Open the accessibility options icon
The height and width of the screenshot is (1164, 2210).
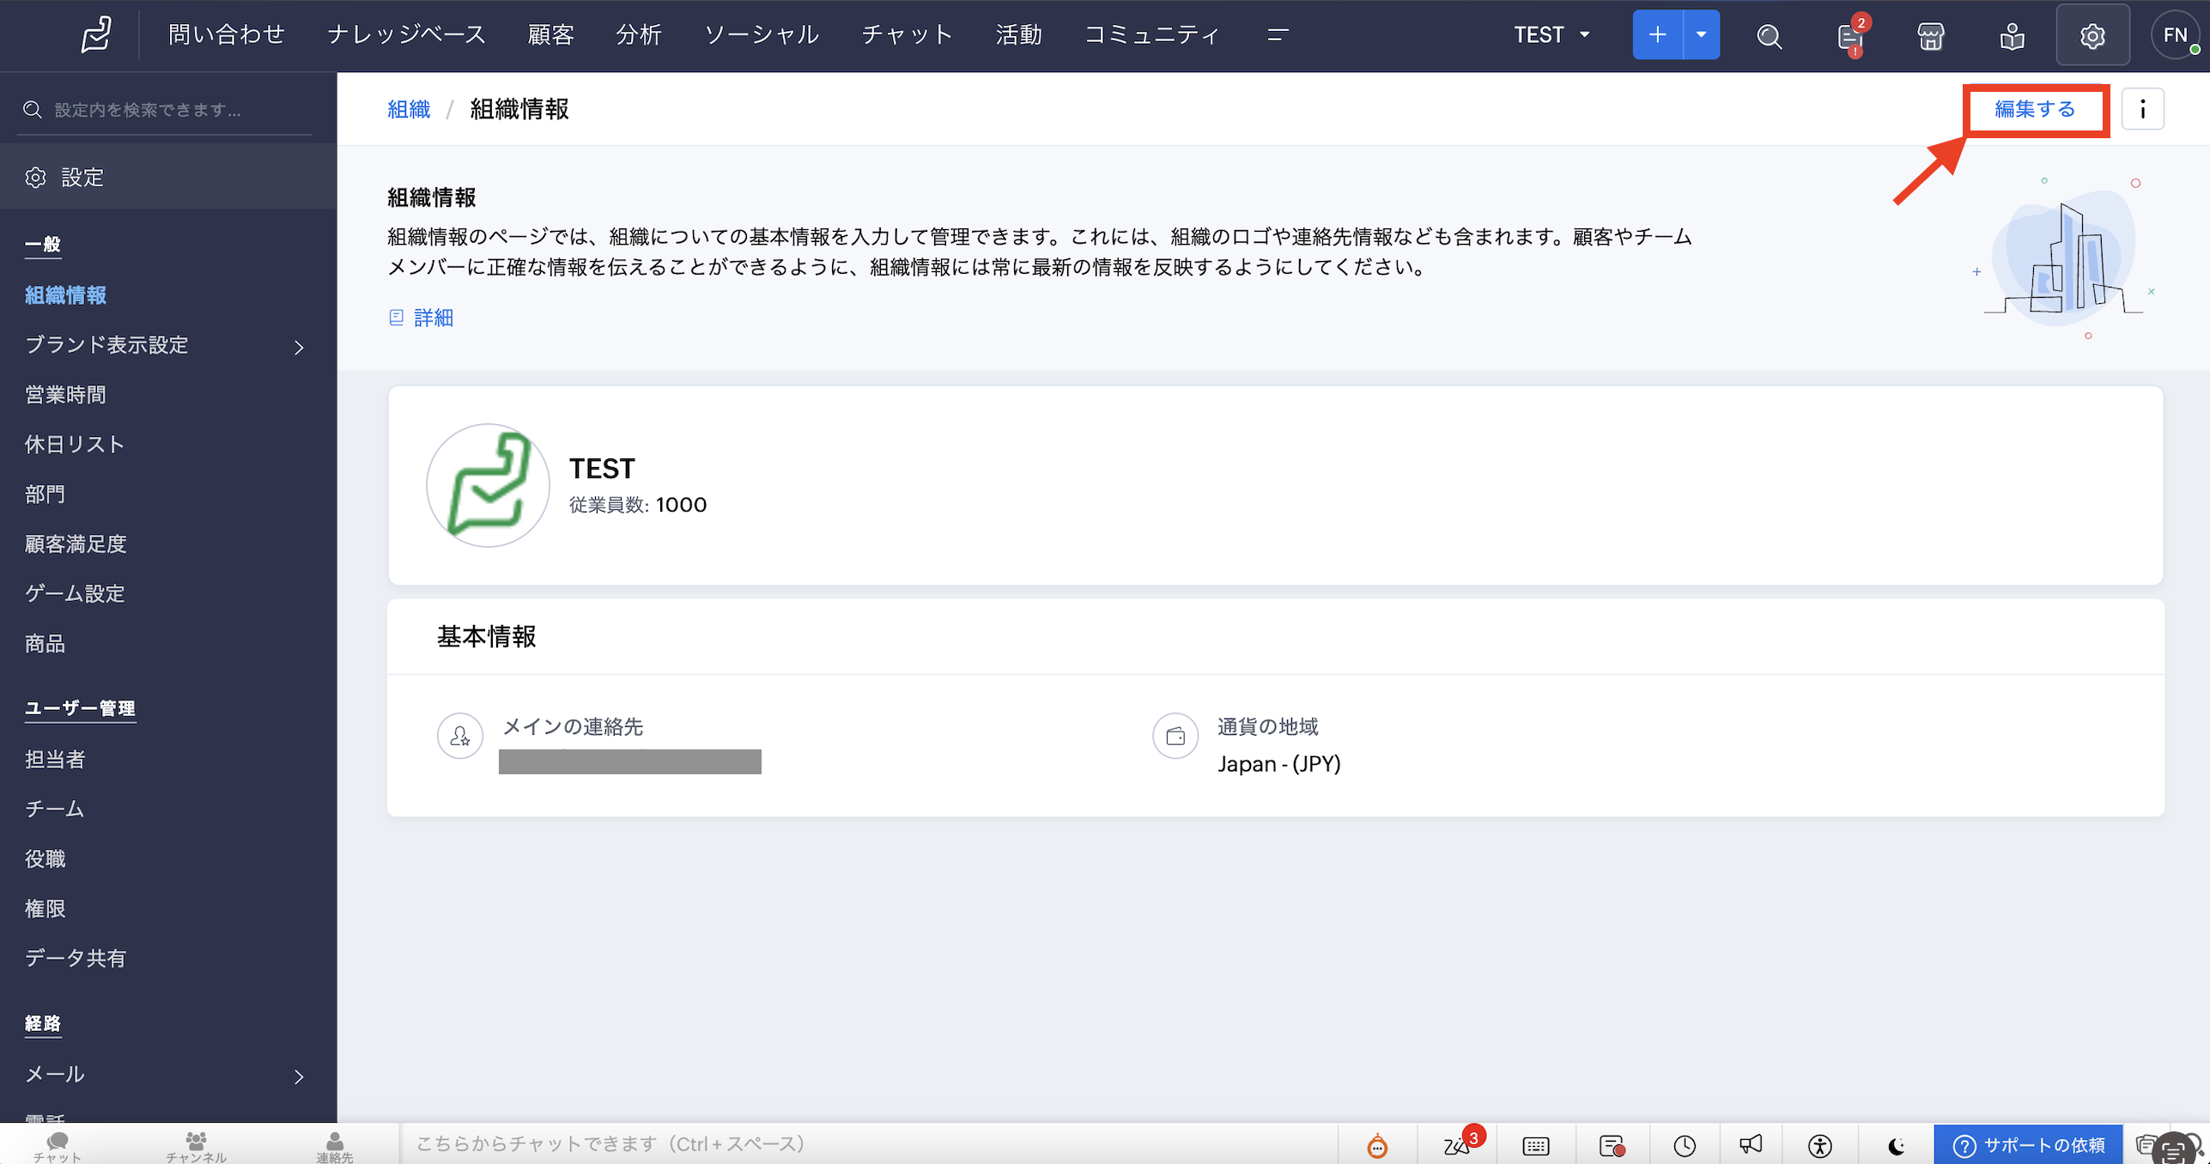(1819, 1145)
